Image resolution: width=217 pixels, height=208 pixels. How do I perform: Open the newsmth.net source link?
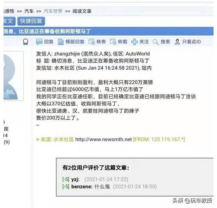click(x=103, y=140)
